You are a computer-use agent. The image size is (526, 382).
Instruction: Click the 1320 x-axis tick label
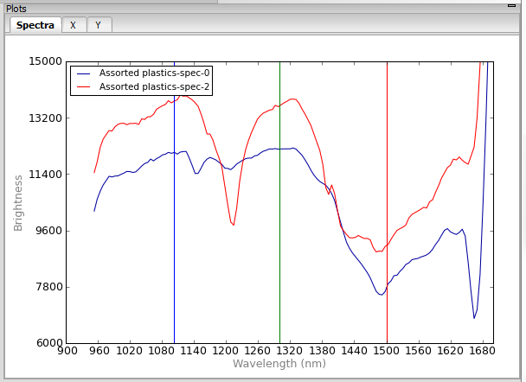tap(290, 351)
